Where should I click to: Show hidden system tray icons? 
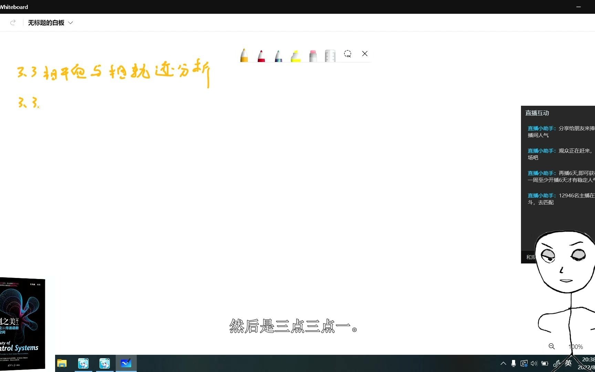[x=503, y=363]
